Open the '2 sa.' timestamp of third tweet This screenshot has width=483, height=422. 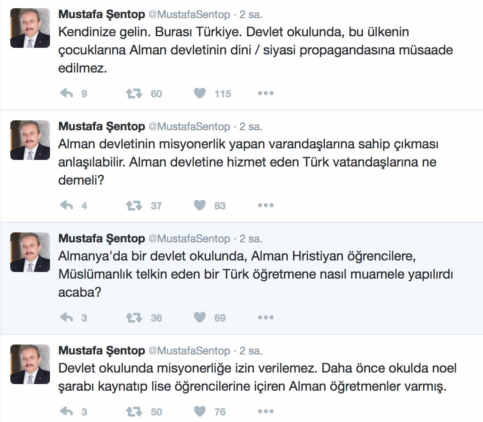[251, 239]
